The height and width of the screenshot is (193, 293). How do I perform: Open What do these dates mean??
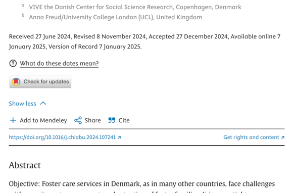59,63
